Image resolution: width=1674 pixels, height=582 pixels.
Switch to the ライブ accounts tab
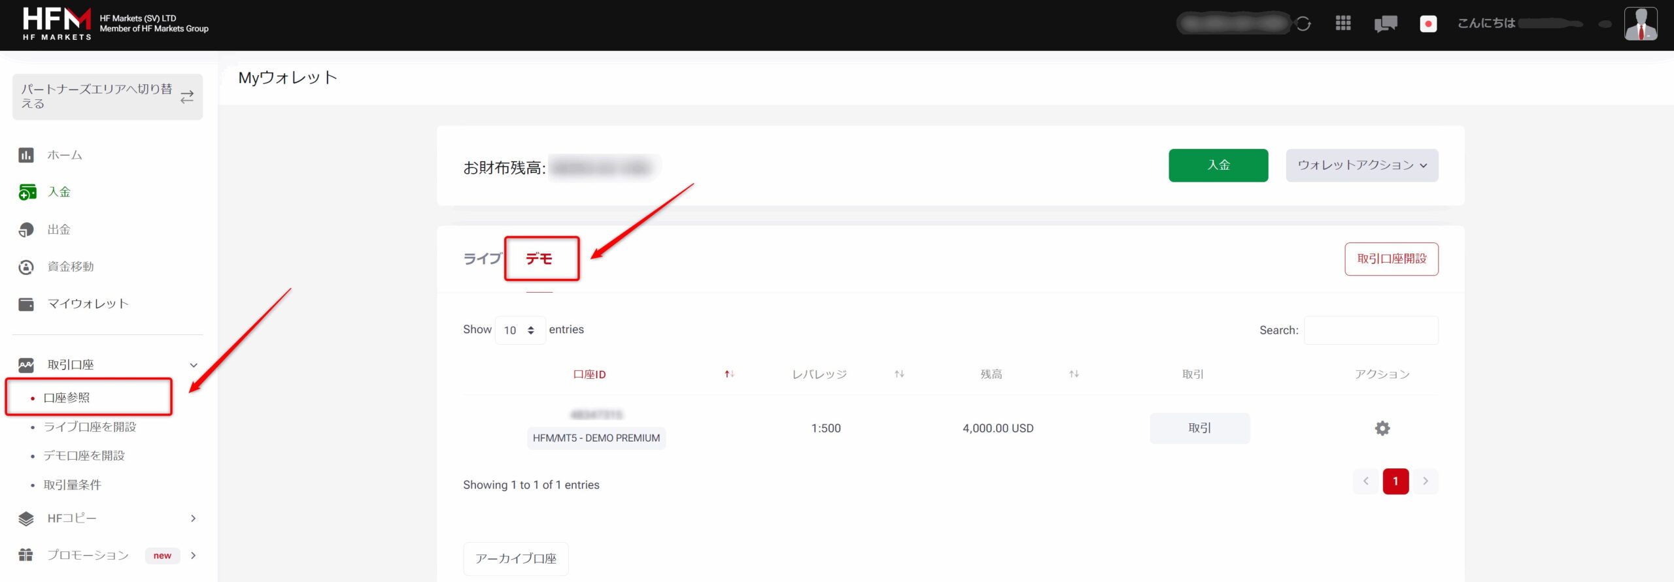coord(482,259)
